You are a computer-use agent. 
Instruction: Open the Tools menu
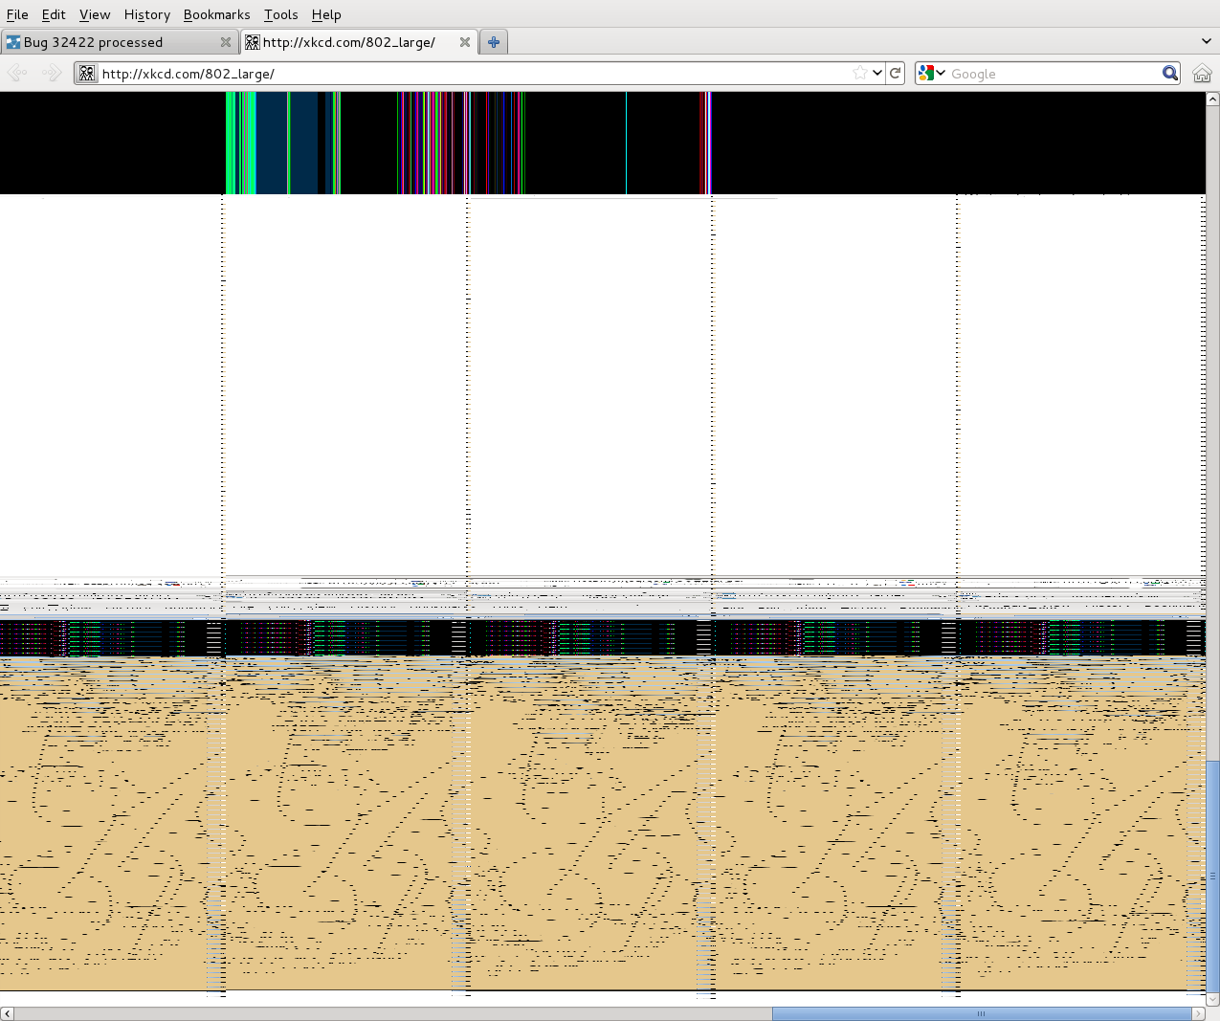[280, 14]
